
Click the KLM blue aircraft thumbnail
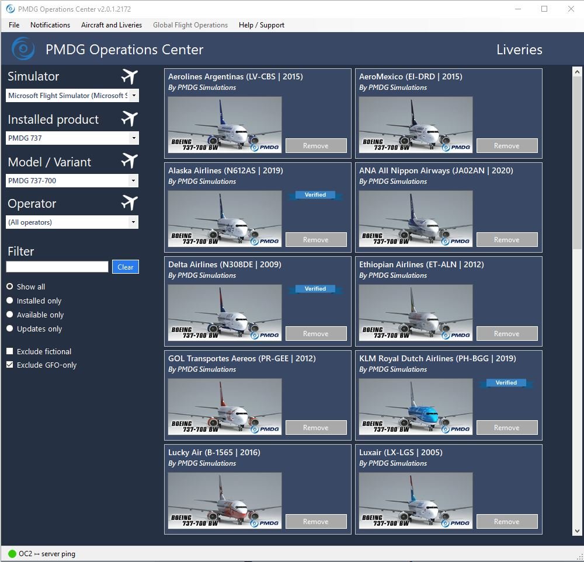coord(416,407)
